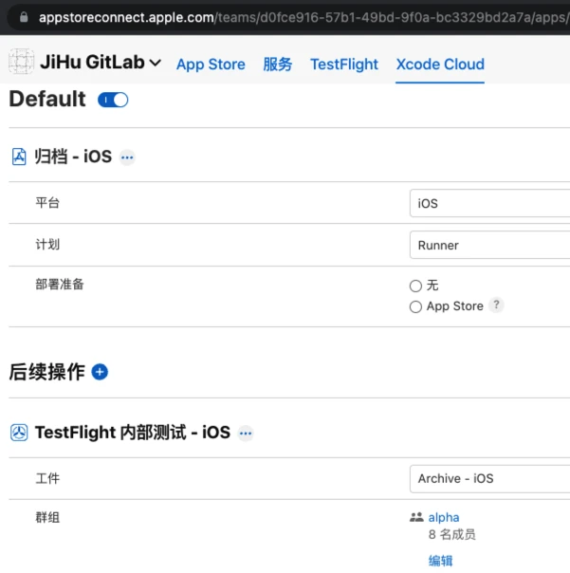Select the 无 deployment radio option
The image size is (570, 573).
click(415, 286)
